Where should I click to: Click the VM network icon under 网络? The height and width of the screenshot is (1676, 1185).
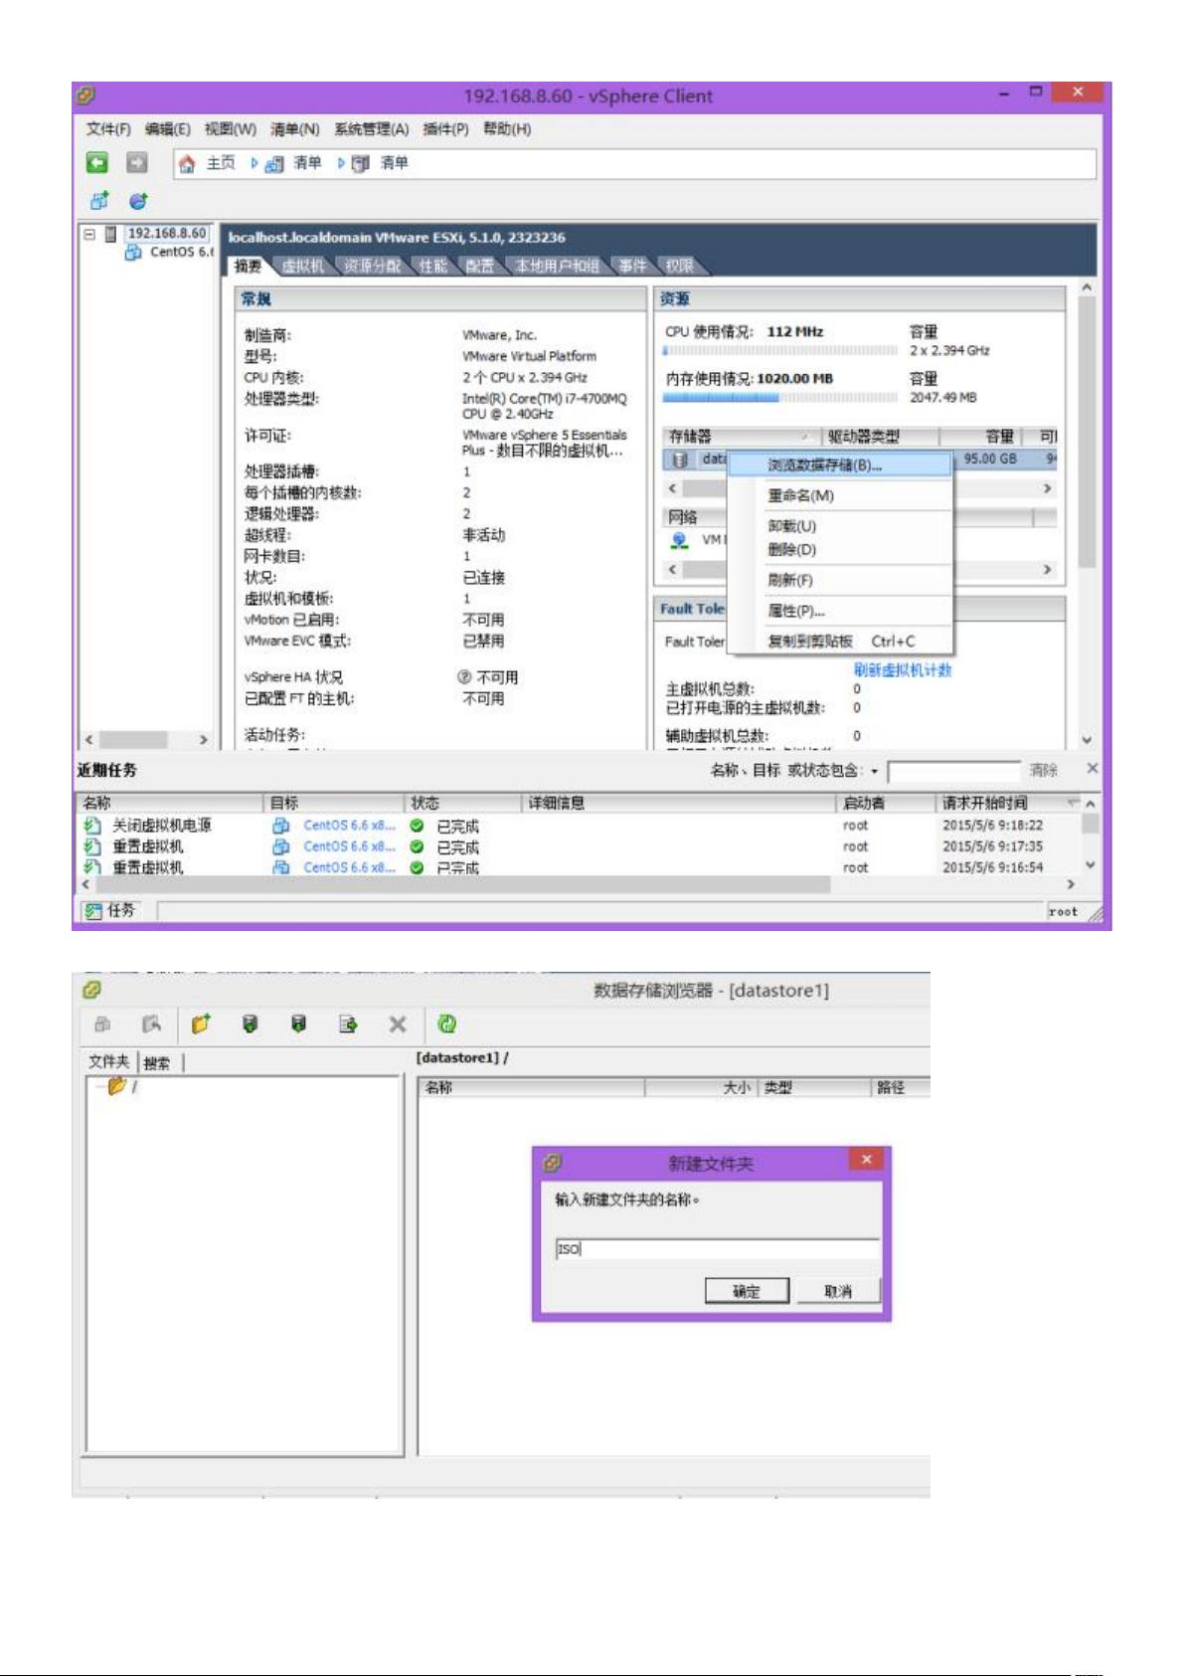680,540
